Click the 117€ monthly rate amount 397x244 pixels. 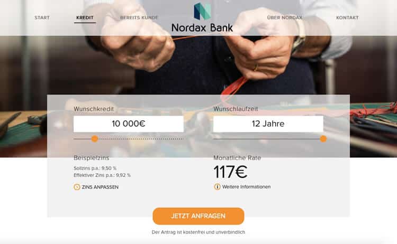click(x=230, y=172)
